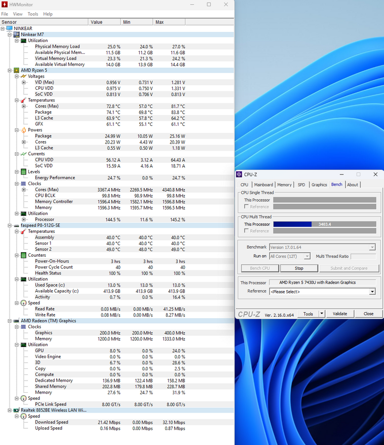The width and height of the screenshot is (384, 445).
Task: Click the Max column header
Action: [x=160, y=22]
